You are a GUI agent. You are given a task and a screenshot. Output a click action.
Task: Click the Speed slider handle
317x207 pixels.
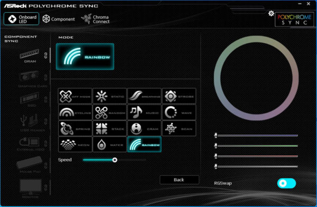point(115,160)
